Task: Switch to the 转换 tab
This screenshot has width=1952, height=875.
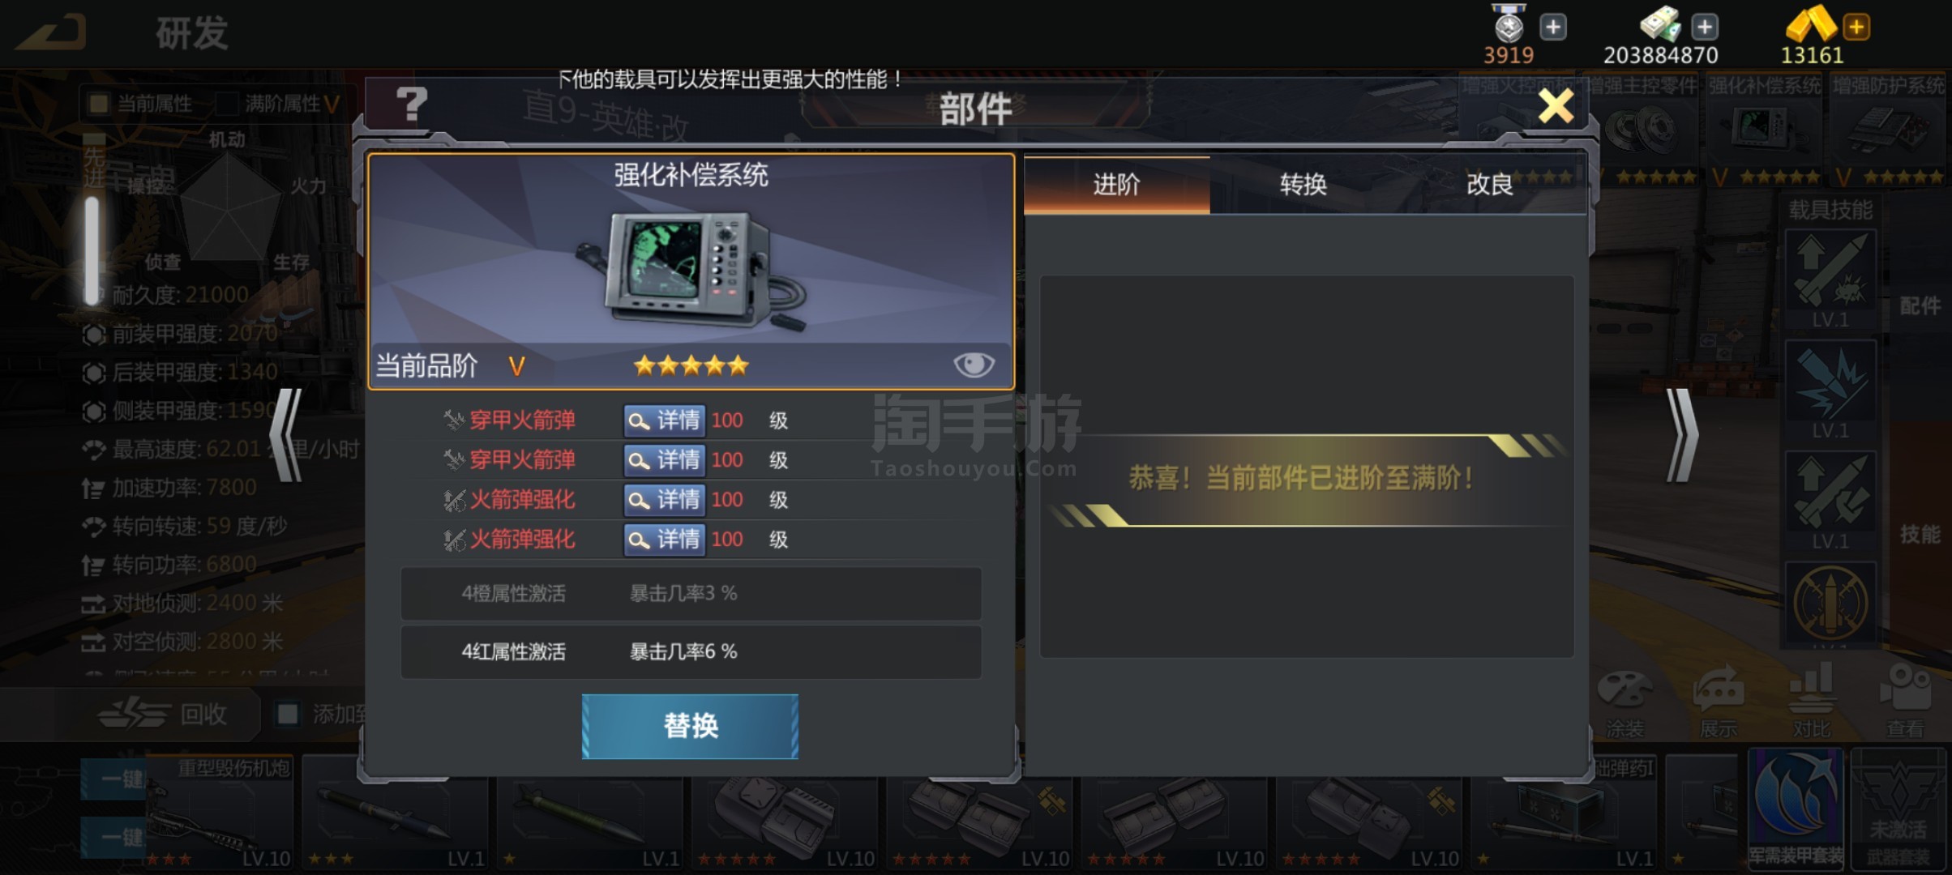Action: [1303, 185]
